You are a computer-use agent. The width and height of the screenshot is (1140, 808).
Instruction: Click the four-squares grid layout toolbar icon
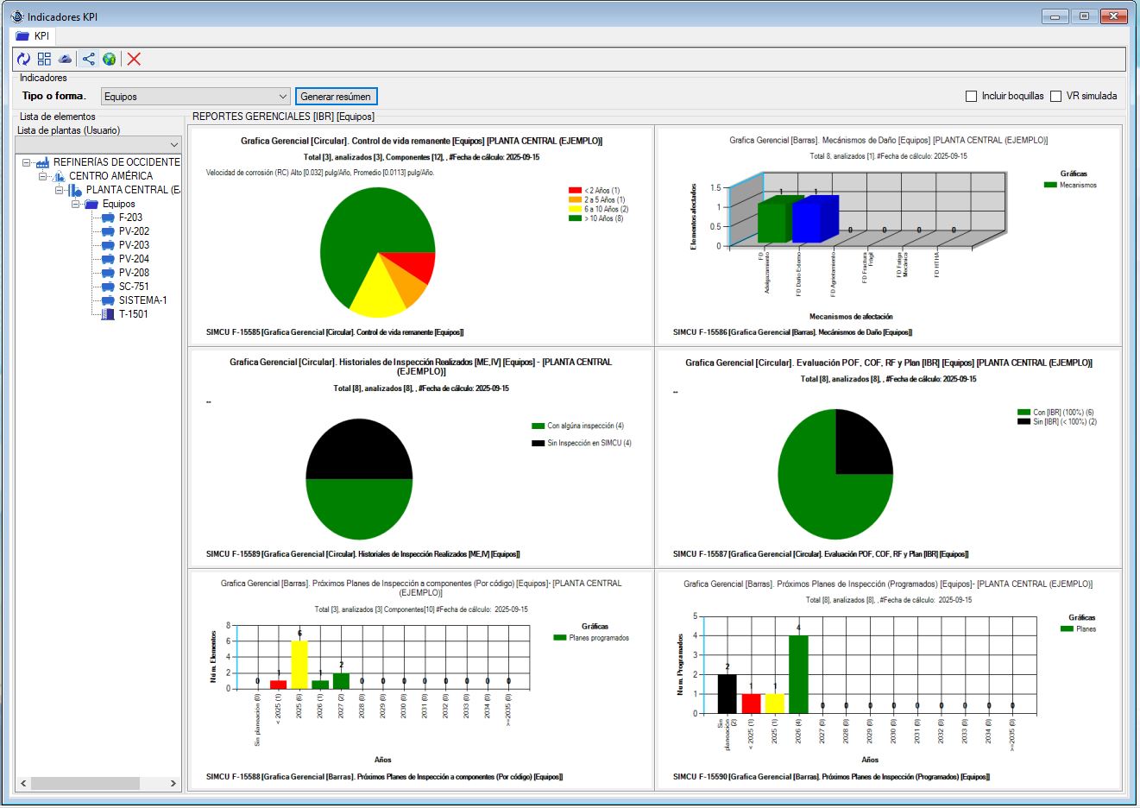[x=44, y=59]
